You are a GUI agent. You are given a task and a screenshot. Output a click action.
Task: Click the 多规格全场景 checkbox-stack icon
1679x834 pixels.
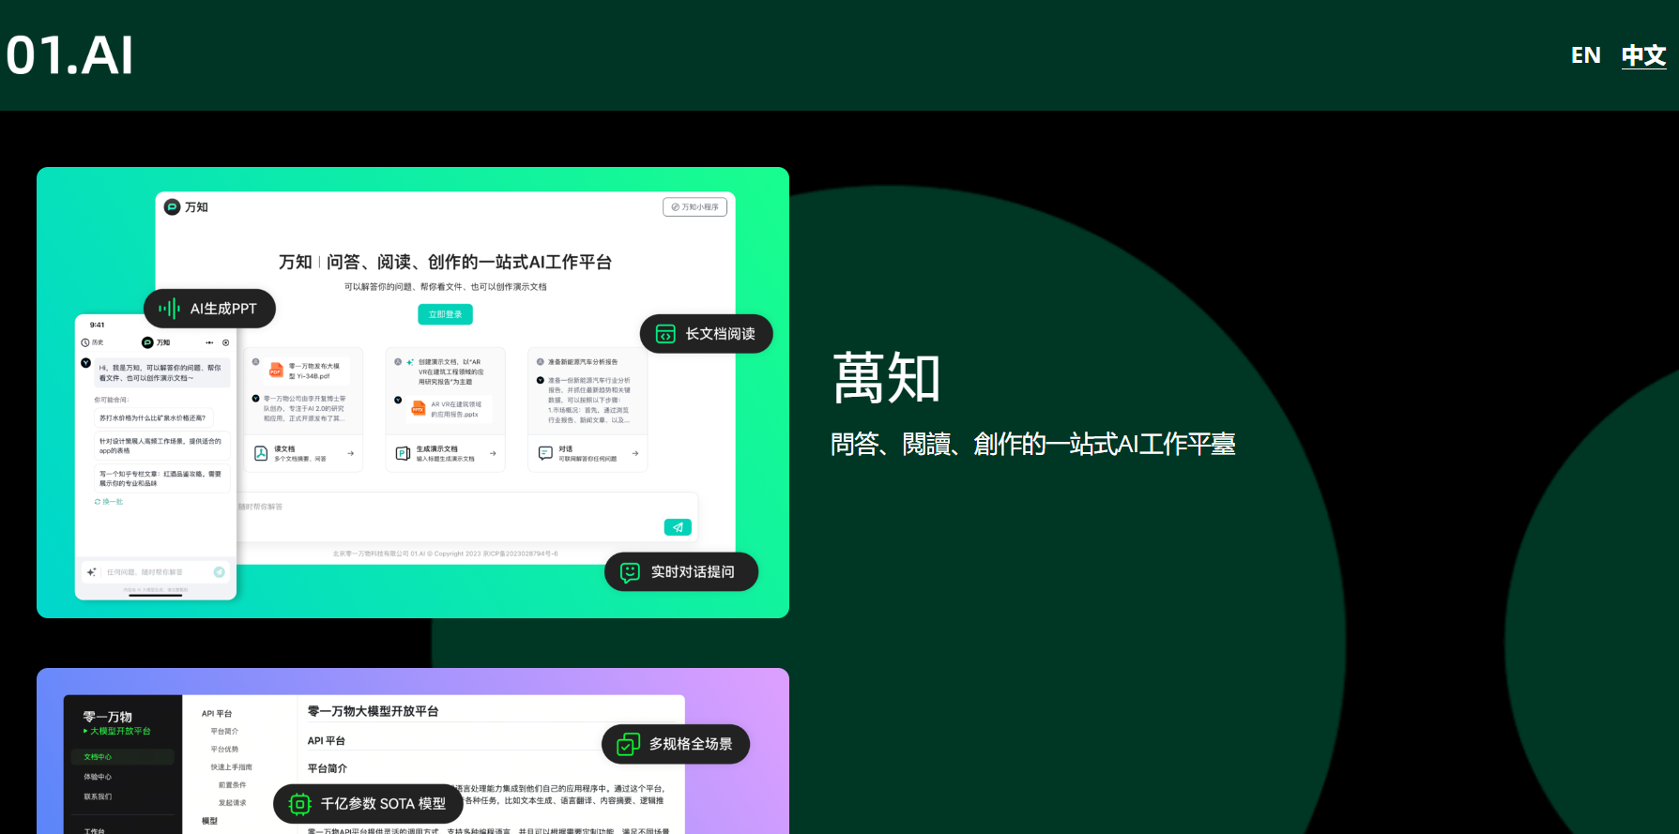point(628,744)
